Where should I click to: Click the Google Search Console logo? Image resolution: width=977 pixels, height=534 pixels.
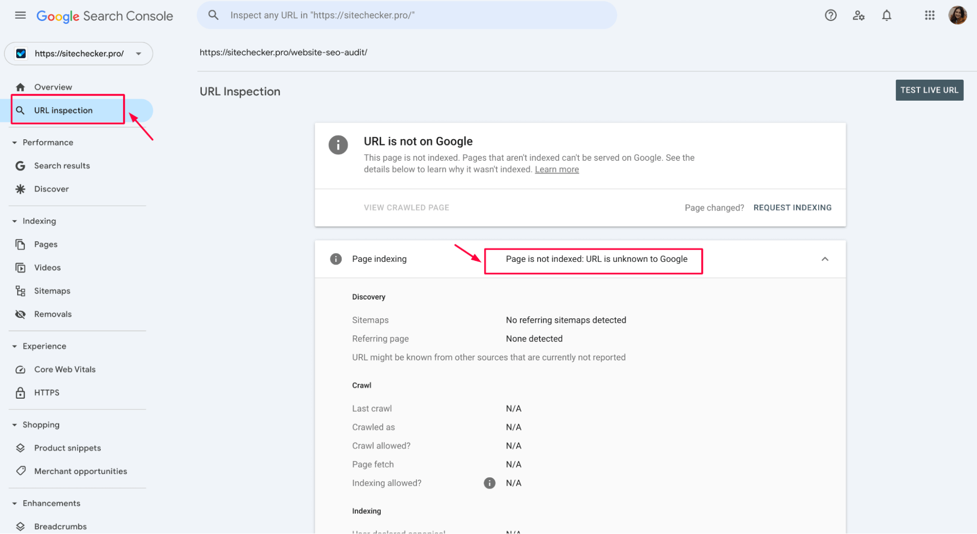tap(105, 16)
